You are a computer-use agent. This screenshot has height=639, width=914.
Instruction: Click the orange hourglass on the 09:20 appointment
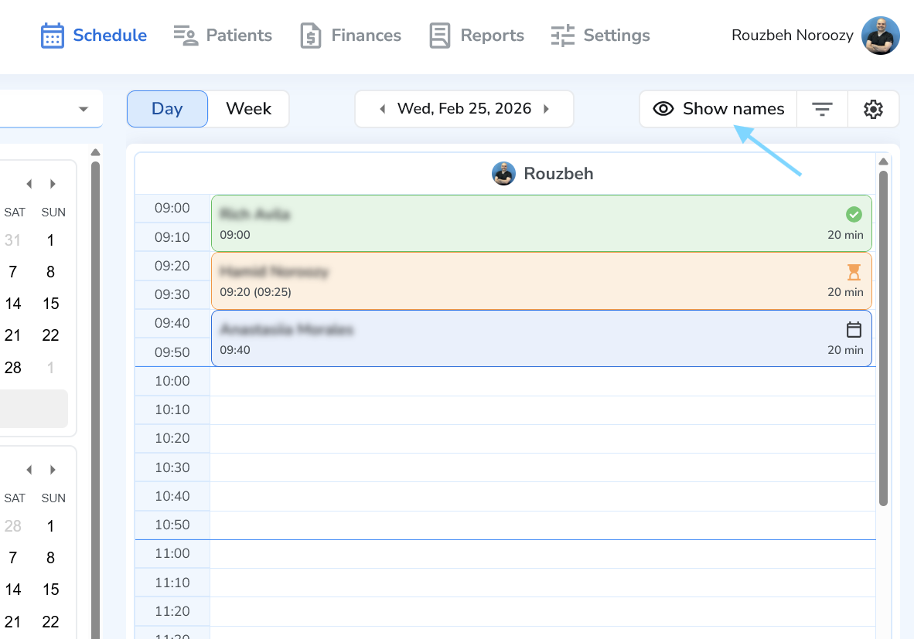point(854,272)
